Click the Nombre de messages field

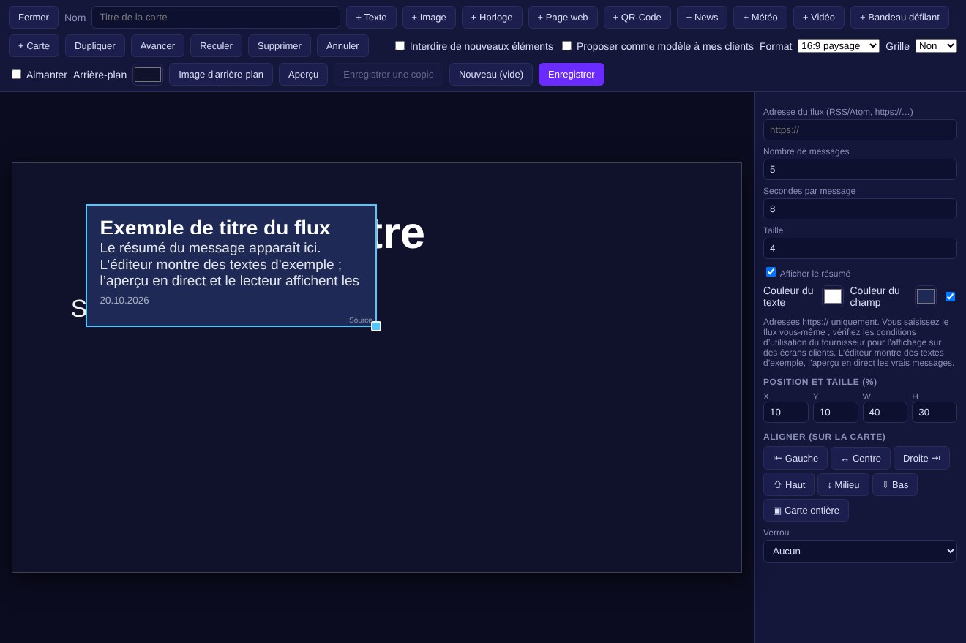pos(860,169)
